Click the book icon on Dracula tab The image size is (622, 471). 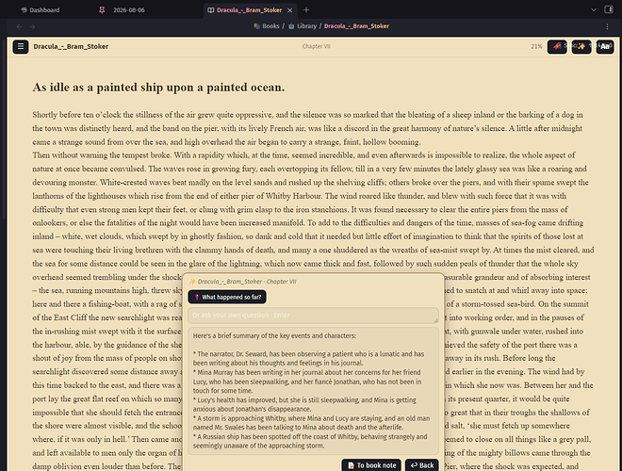click(211, 10)
